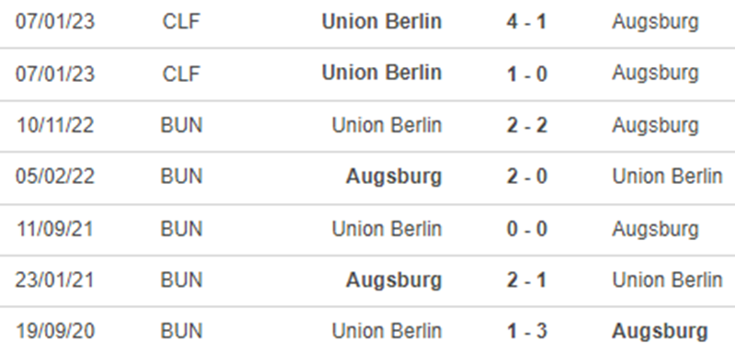
Task: Select bold Augsburg away team on 19/09/20
Action: [x=660, y=332]
